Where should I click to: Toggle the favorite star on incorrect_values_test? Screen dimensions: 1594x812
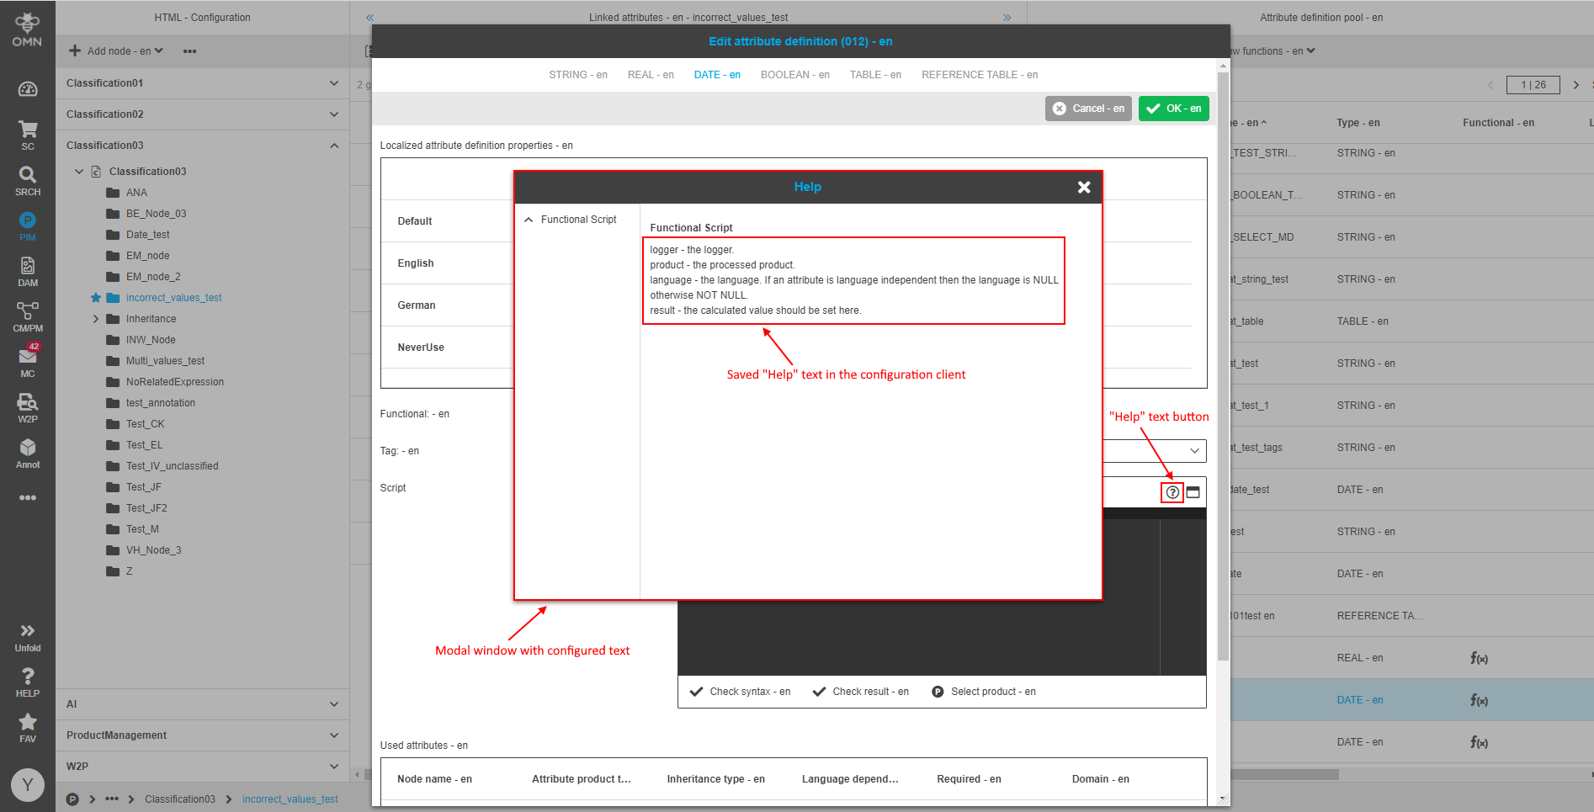tap(94, 297)
